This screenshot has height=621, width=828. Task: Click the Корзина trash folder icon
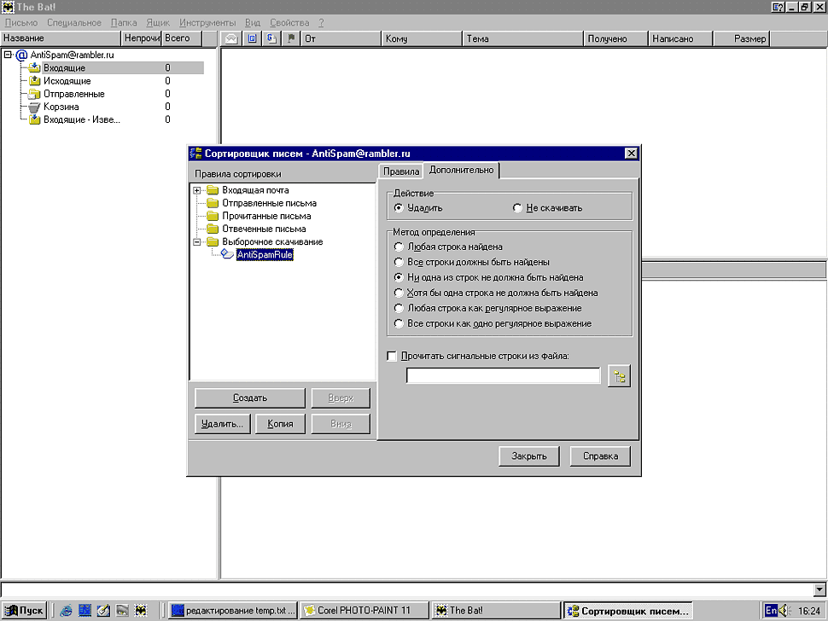pos(34,107)
